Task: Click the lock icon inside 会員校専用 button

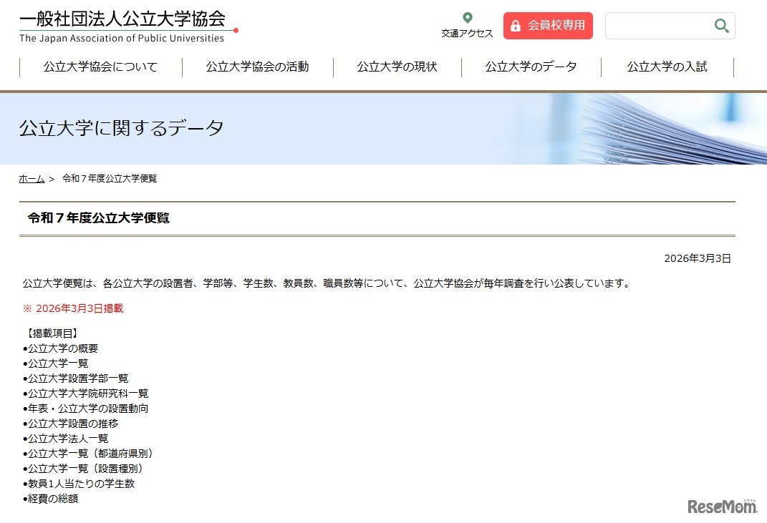Action: (x=516, y=25)
